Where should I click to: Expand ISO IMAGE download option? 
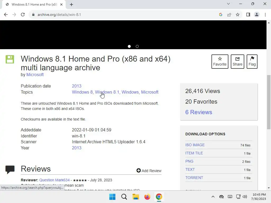195,145
